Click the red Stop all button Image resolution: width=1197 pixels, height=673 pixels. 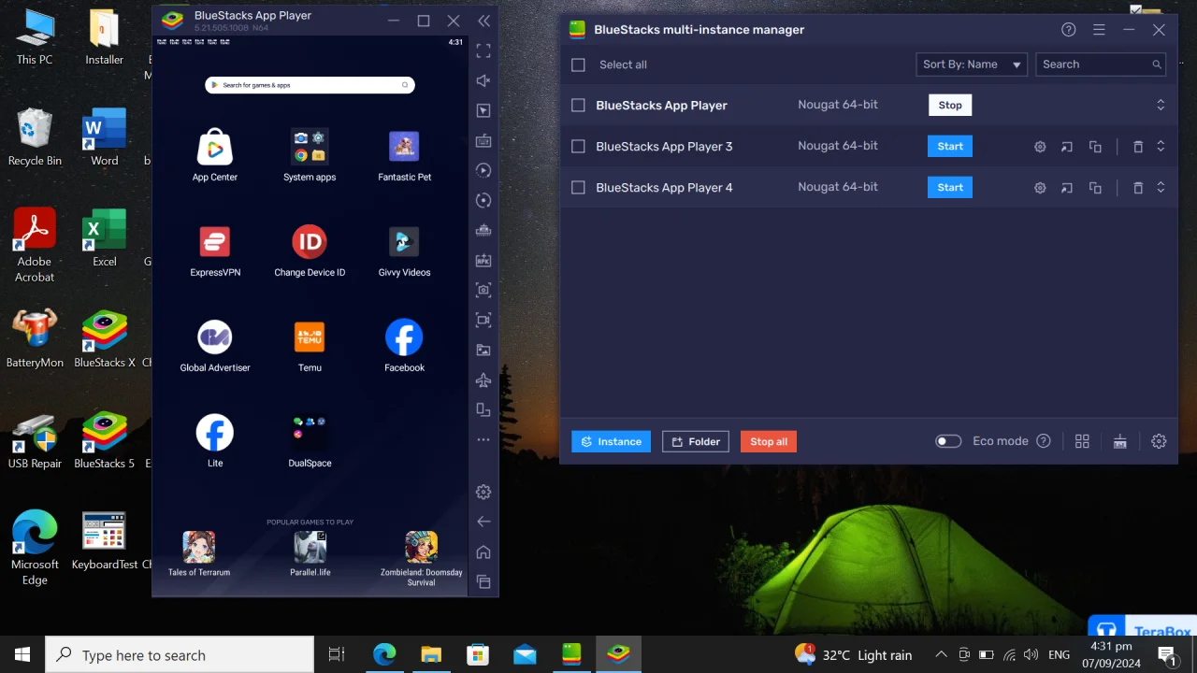click(x=768, y=441)
